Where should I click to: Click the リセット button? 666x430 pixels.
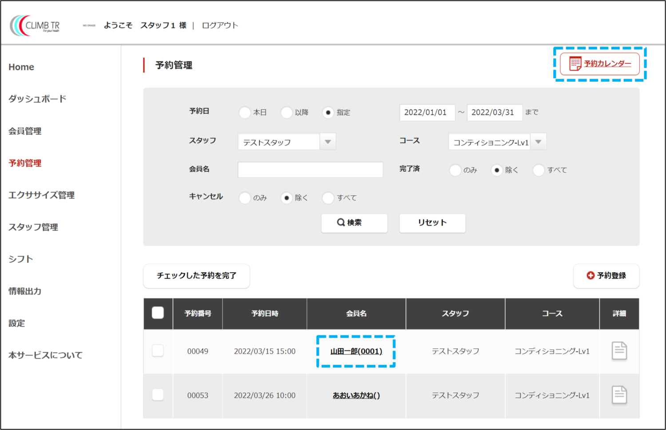432,223
